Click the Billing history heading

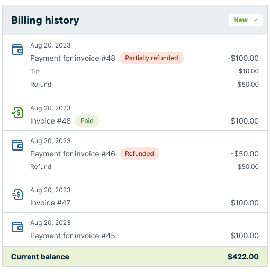45,20
